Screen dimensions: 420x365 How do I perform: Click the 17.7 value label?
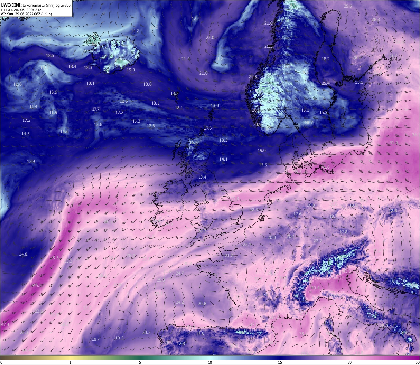pos(96,109)
